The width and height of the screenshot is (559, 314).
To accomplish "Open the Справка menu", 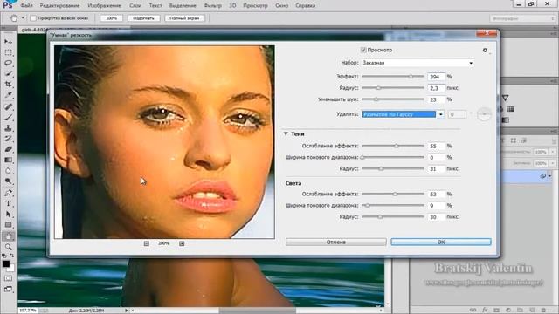I will (305, 6).
